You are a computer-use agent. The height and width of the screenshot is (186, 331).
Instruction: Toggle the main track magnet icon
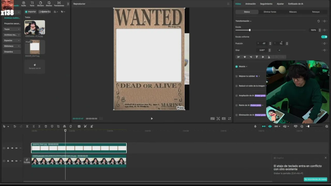tap(264, 126)
